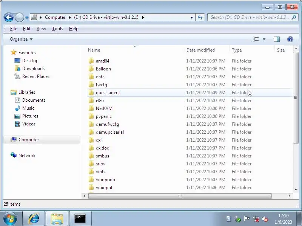The height and width of the screenshot is (226, 302).
Task: Change your view using the view icon
Action: click(256, 39)
